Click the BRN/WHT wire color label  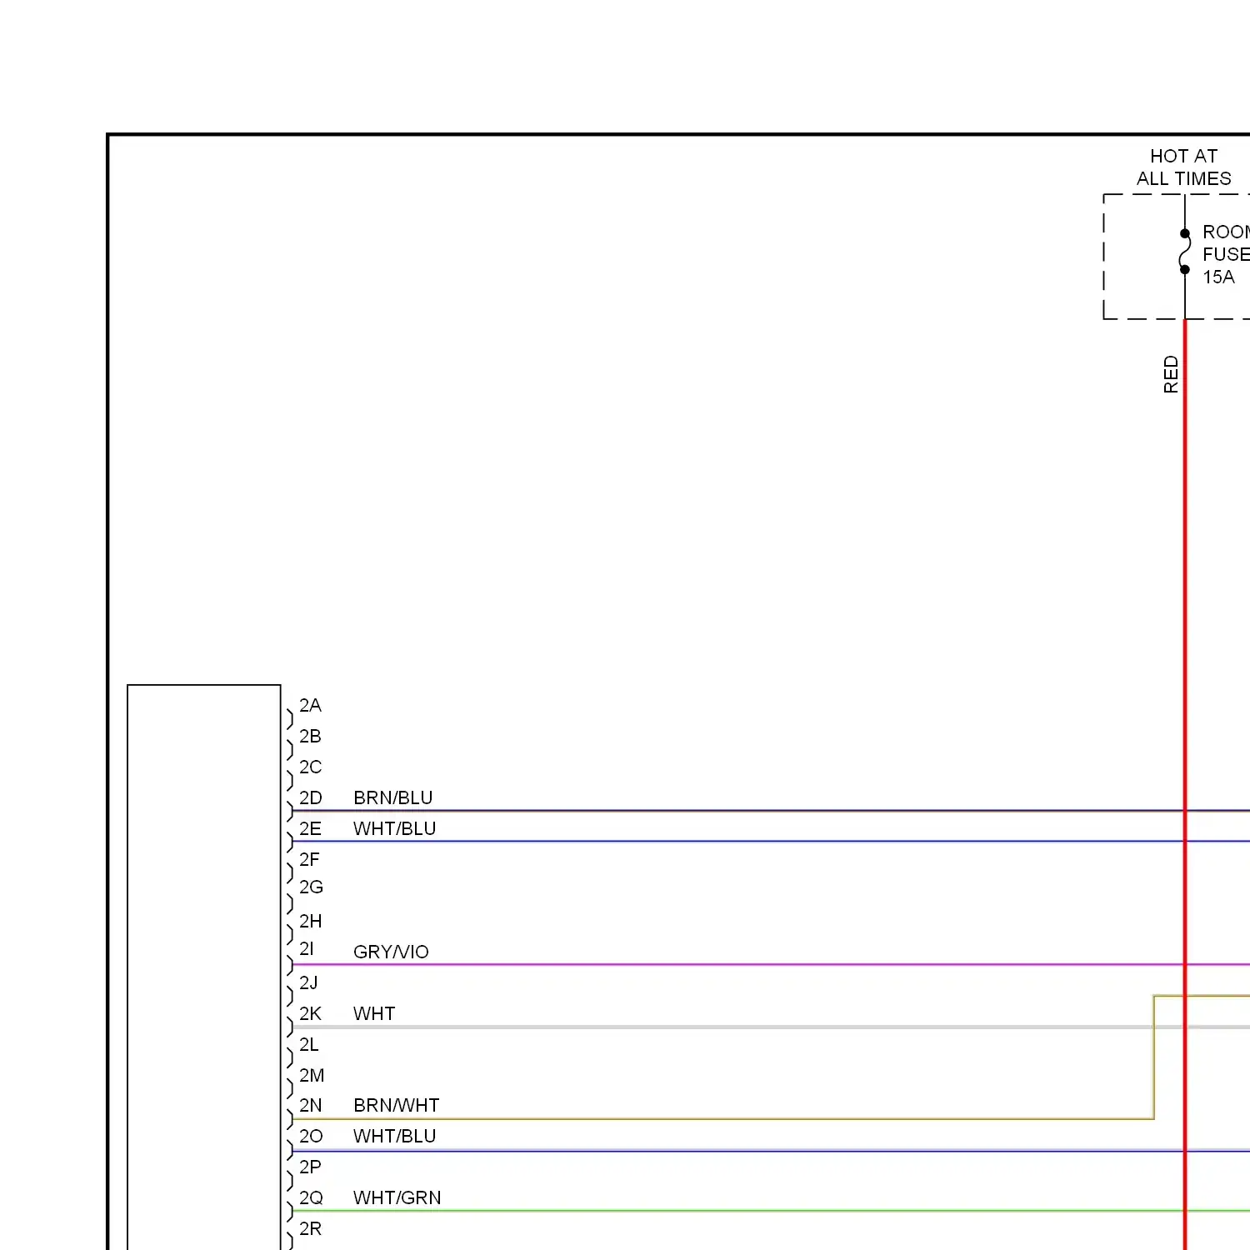(x=396, y=1105)
